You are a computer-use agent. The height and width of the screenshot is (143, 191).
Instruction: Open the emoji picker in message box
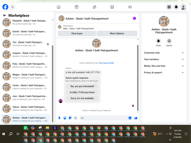point(130,118)
